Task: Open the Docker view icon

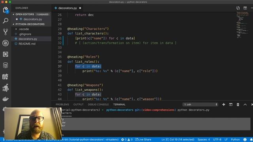Action: 6,99
